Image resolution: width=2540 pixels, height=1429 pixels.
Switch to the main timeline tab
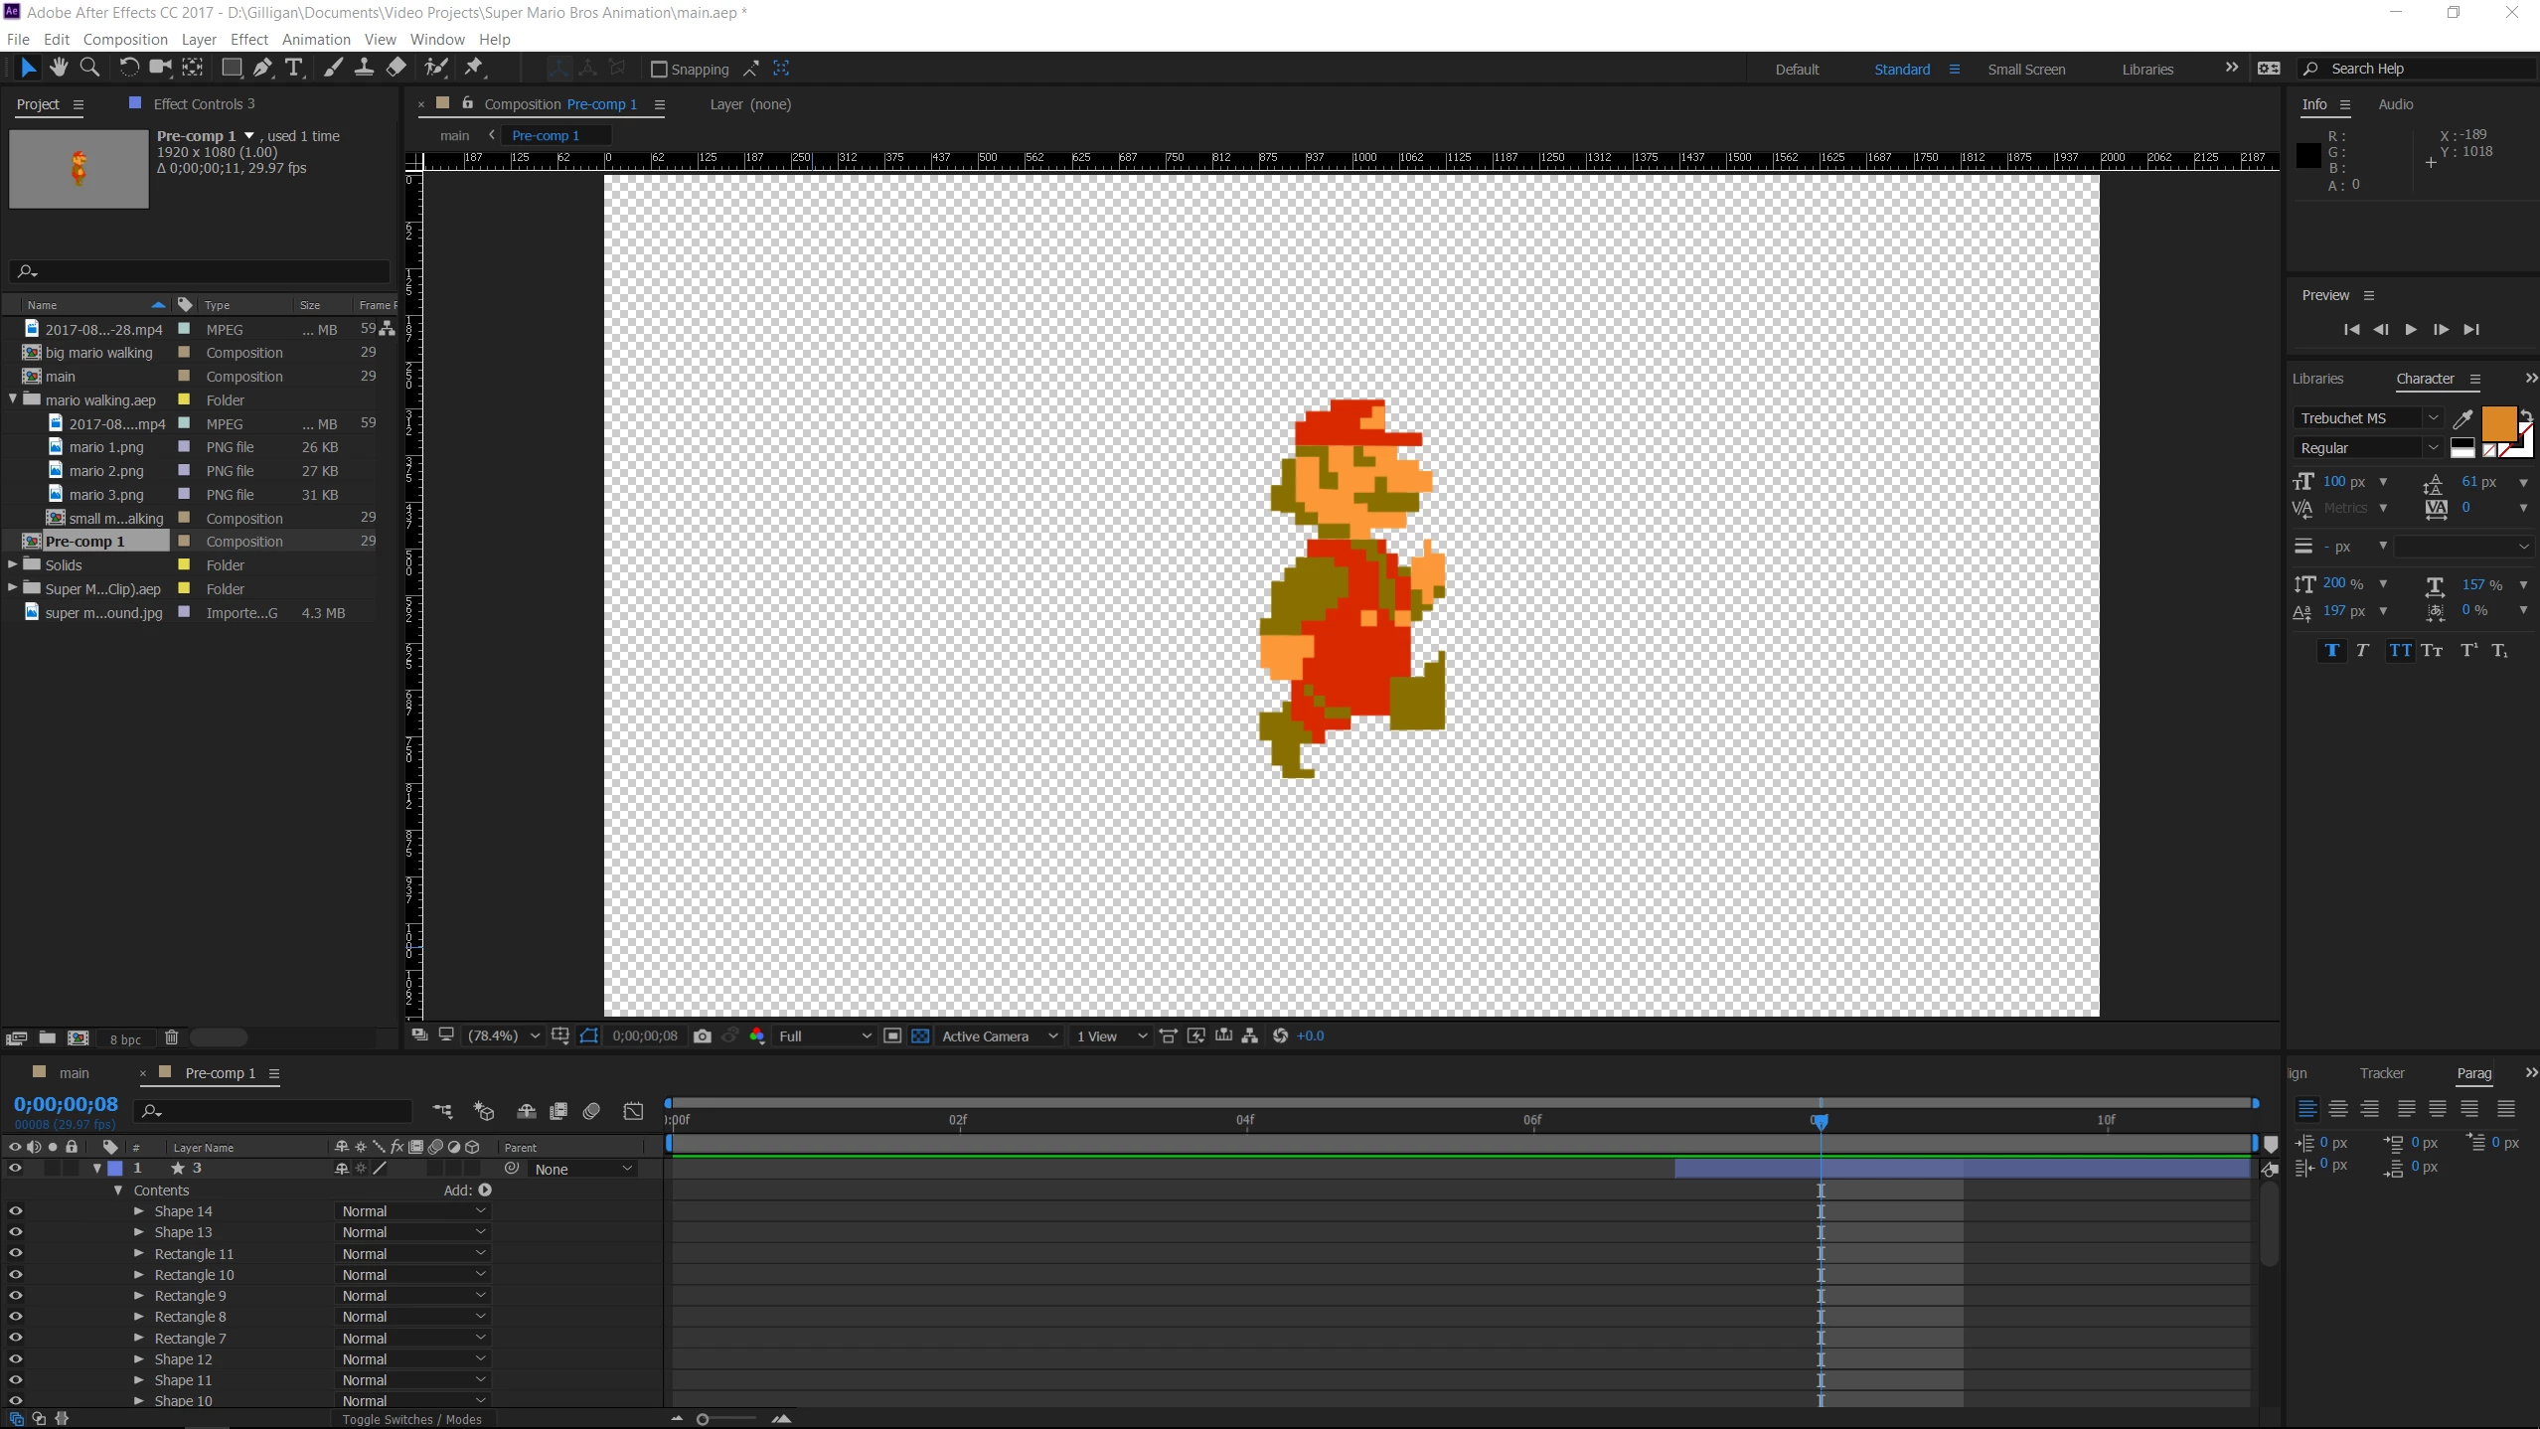pyautogui.click(x=74, y=1073)
